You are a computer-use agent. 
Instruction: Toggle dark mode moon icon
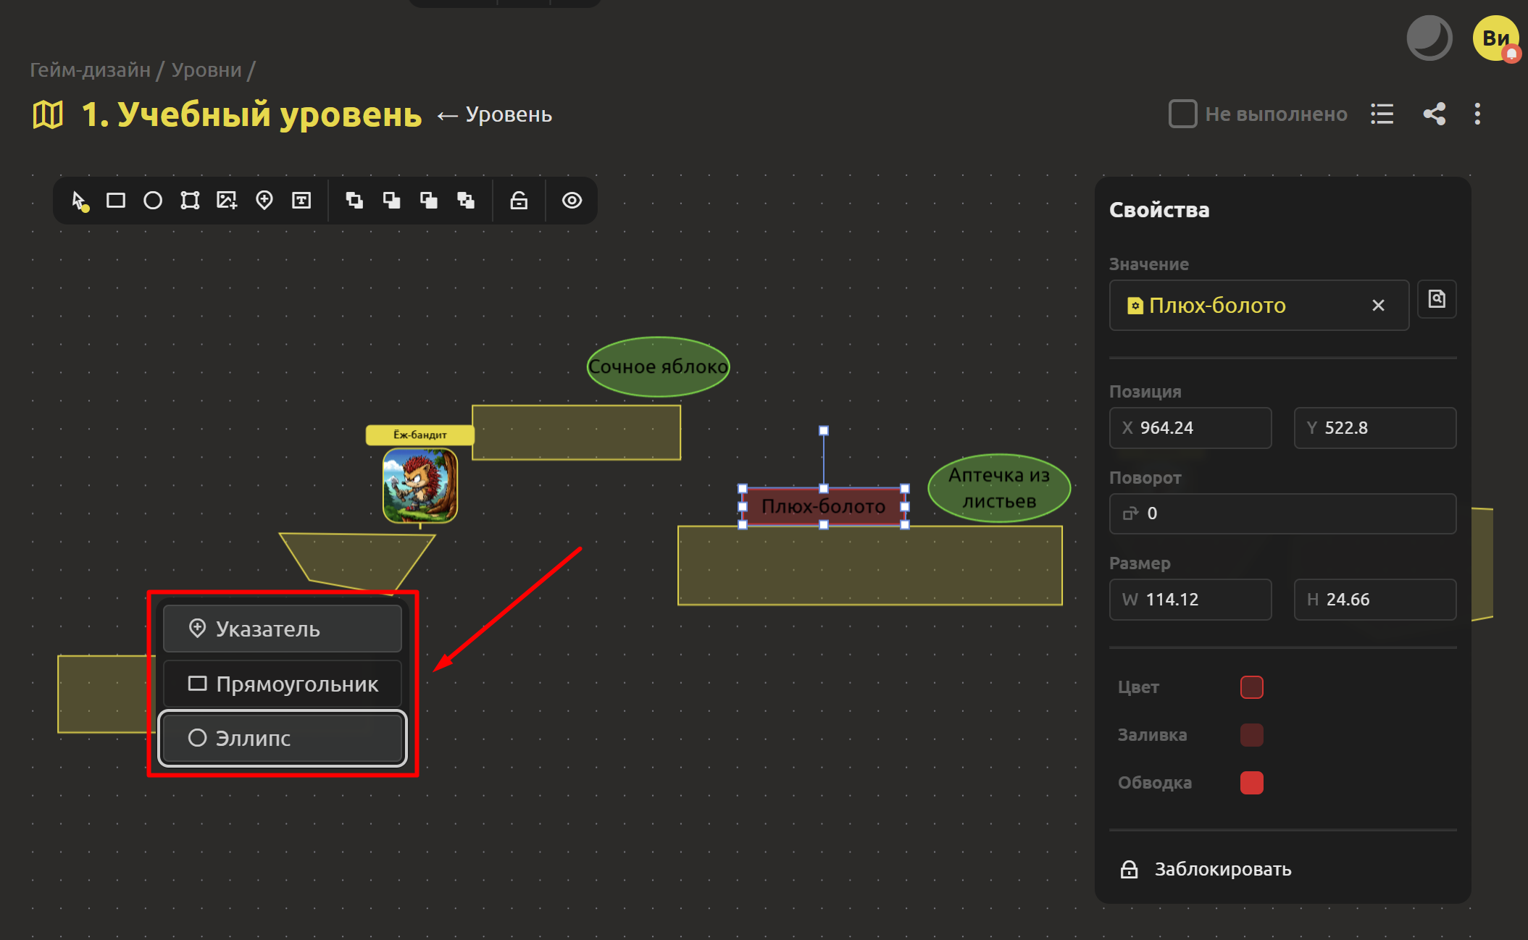(1428, 38)
